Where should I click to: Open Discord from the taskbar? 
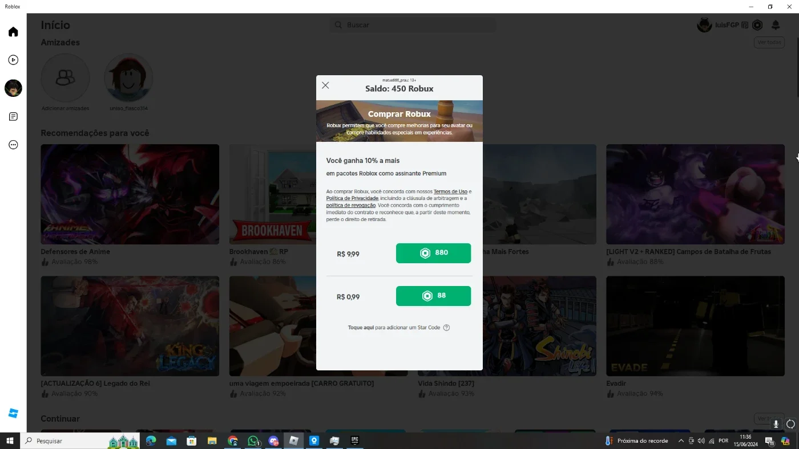point(273,441)
